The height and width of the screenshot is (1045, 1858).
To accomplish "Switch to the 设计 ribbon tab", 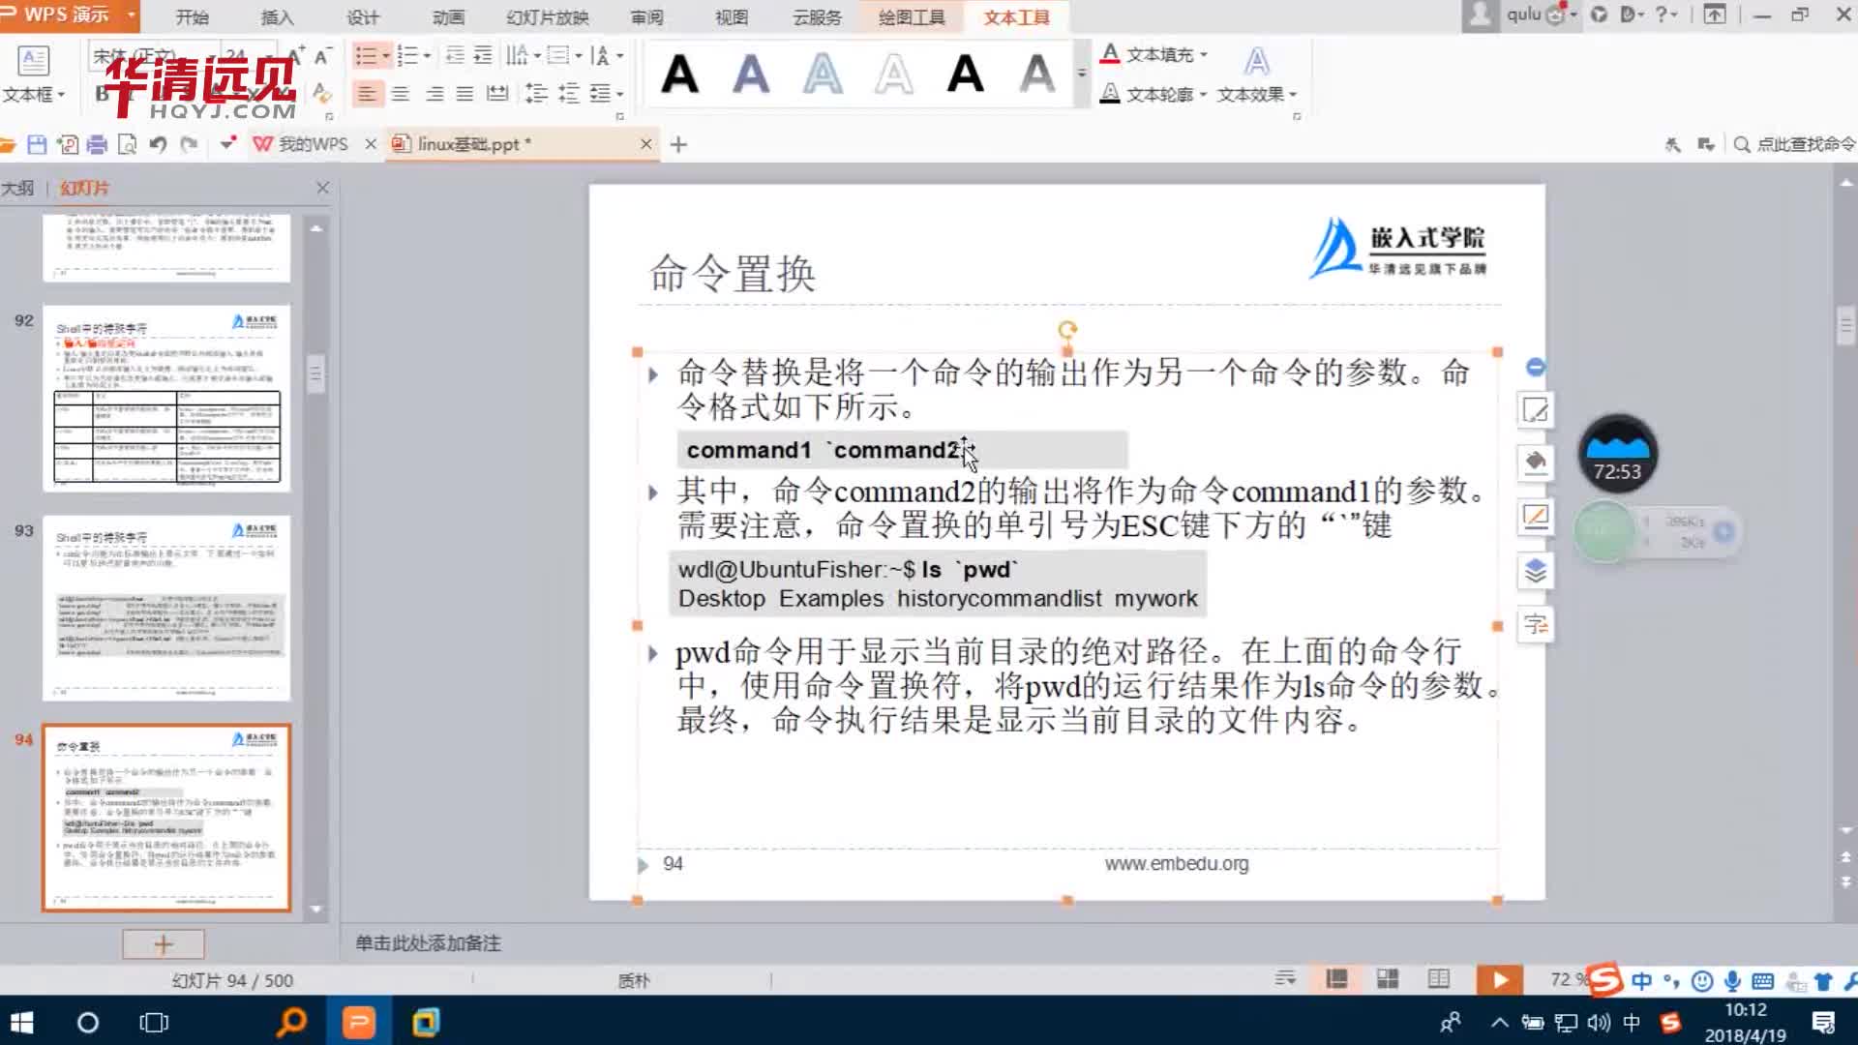I will click(363, 16).
